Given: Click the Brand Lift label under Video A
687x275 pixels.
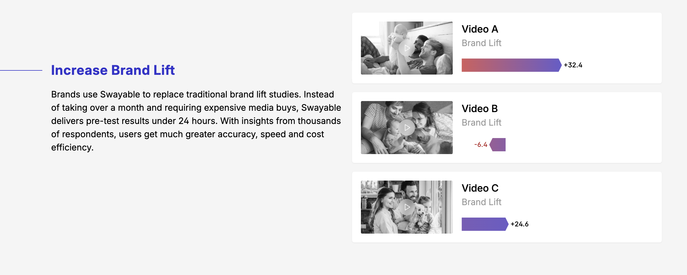Looking at the screenshot, I should point(481,43).
